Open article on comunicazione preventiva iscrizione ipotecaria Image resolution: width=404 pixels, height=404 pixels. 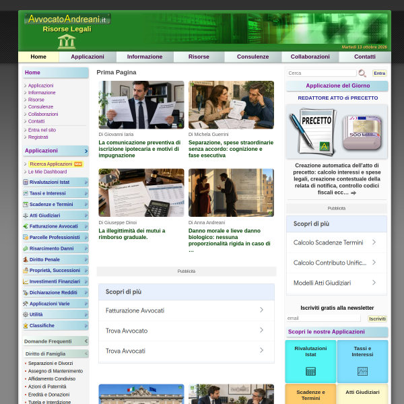click(139, 149)
